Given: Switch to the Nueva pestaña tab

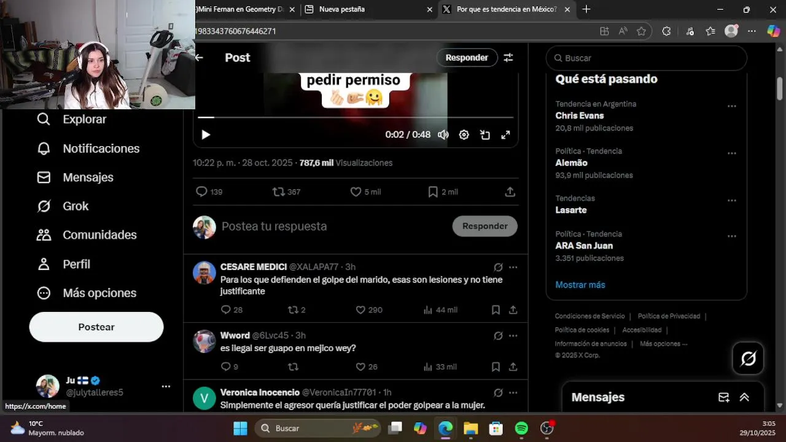Looking at the screenshot, I should click(x=368, y=9).
